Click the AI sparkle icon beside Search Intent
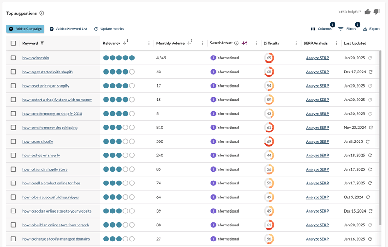Screen dimensions: 388x247 pos(245,43)
